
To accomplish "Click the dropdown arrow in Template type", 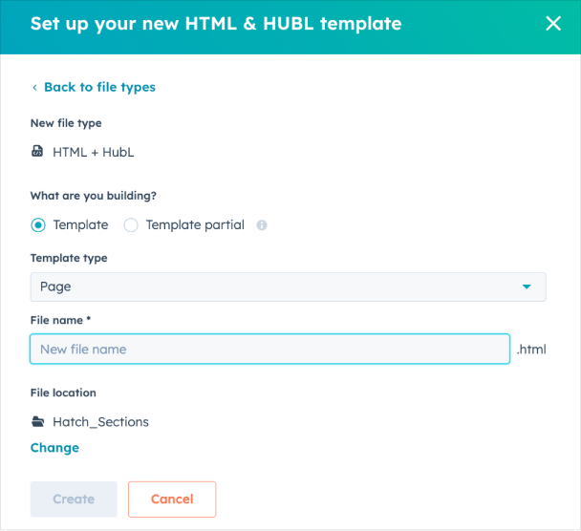I will pos(526,287).
